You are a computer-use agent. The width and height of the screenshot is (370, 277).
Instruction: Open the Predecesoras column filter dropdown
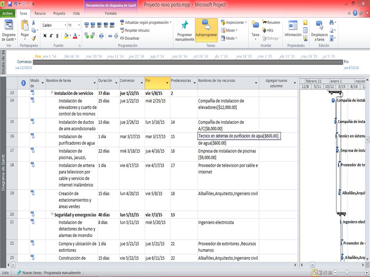(194, 83)
